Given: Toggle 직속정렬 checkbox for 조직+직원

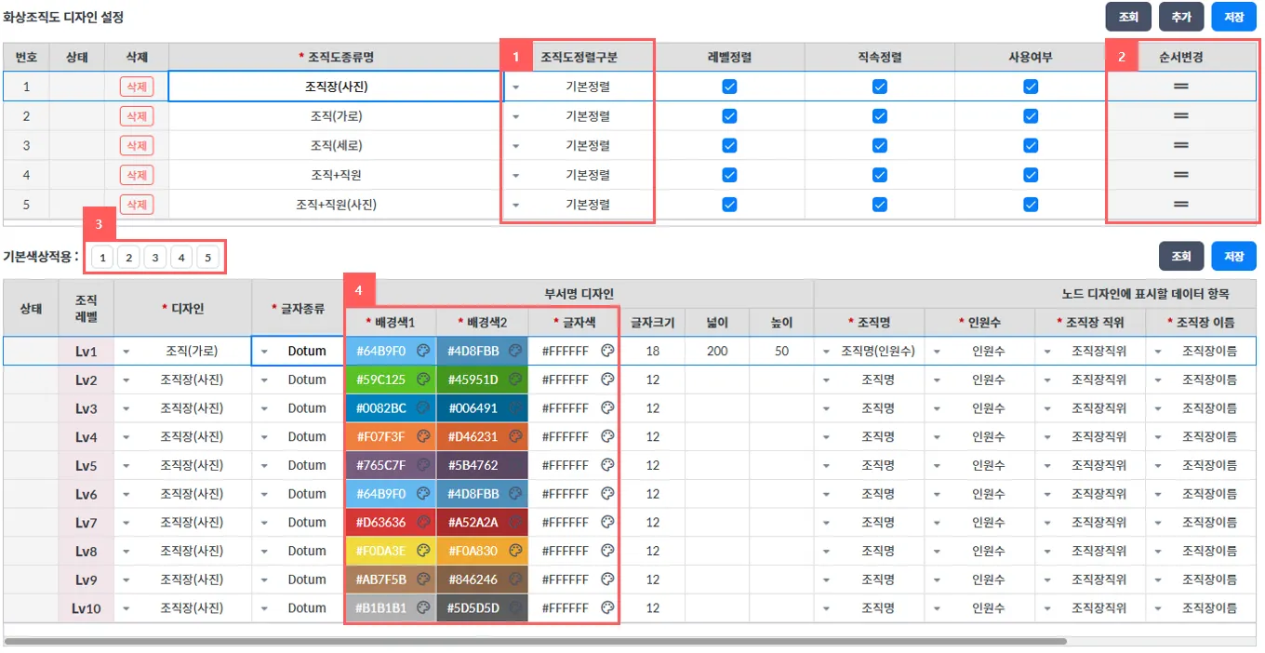Looking at the screenshot, I should (x=880, y=175).
